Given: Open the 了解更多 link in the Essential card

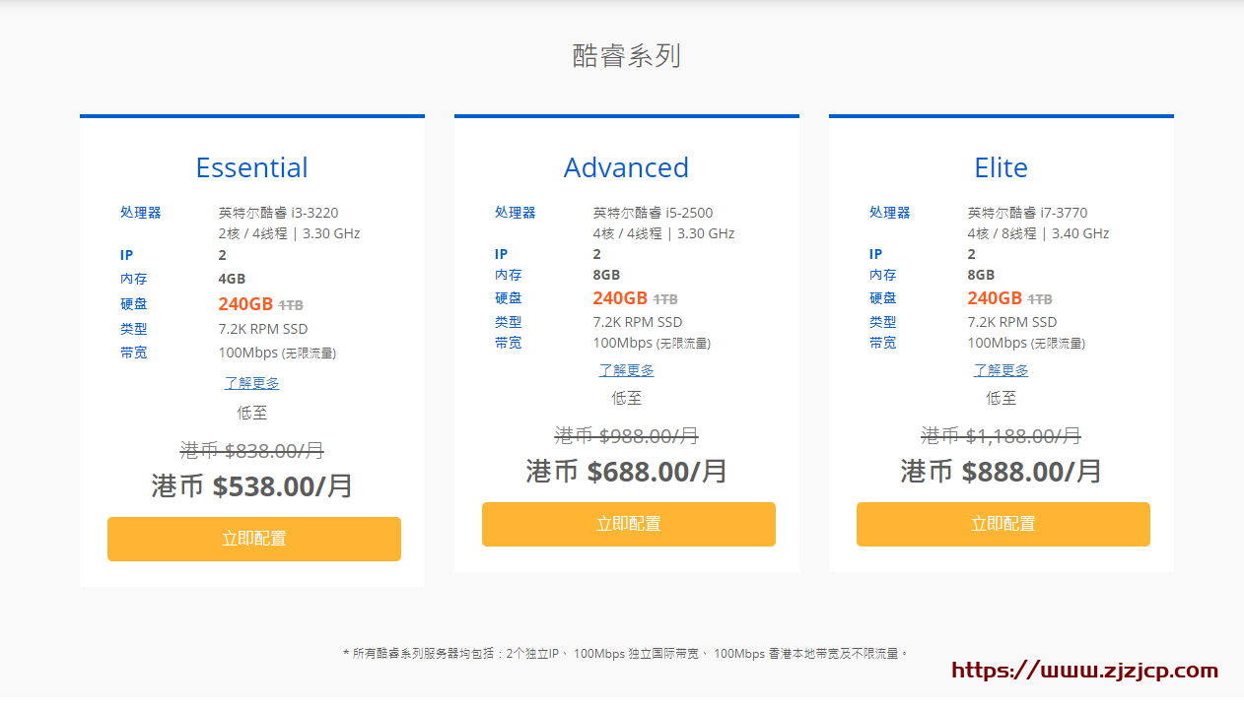Looking at the screenshot, I should pyautogui.click(x=251, y=383).
